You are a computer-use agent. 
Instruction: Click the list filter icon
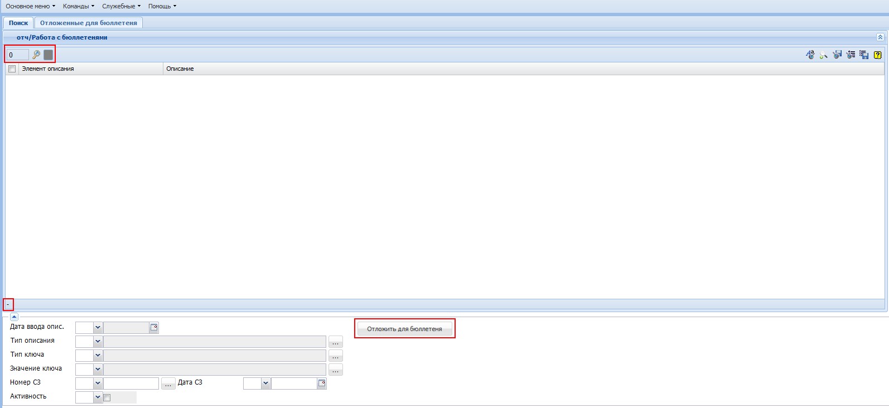pos(851,55)
